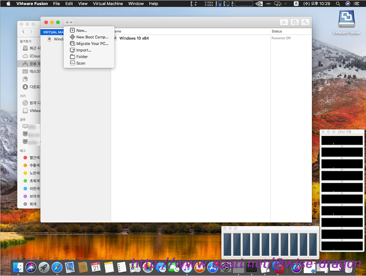
Task: Open iCloud Drive in the Finder sidebar
Action: pyautogui.click(x=31, y=56)
